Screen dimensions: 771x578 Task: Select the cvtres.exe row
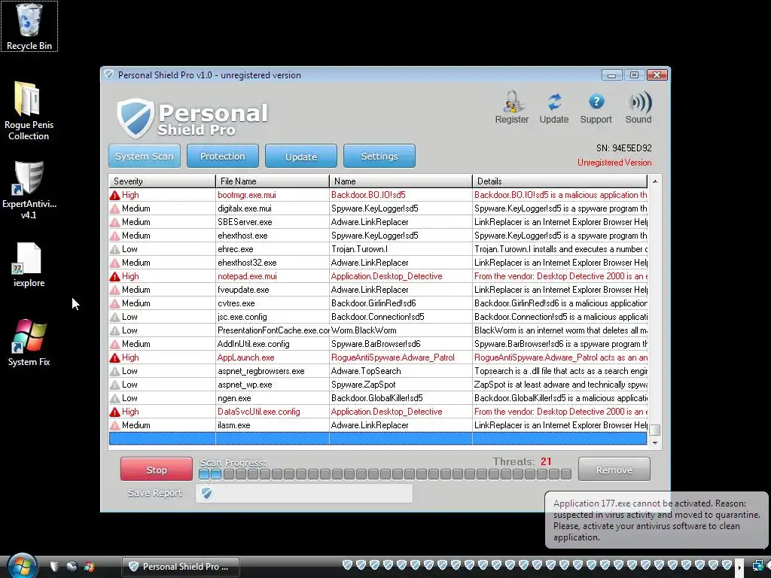coord(378,303)
